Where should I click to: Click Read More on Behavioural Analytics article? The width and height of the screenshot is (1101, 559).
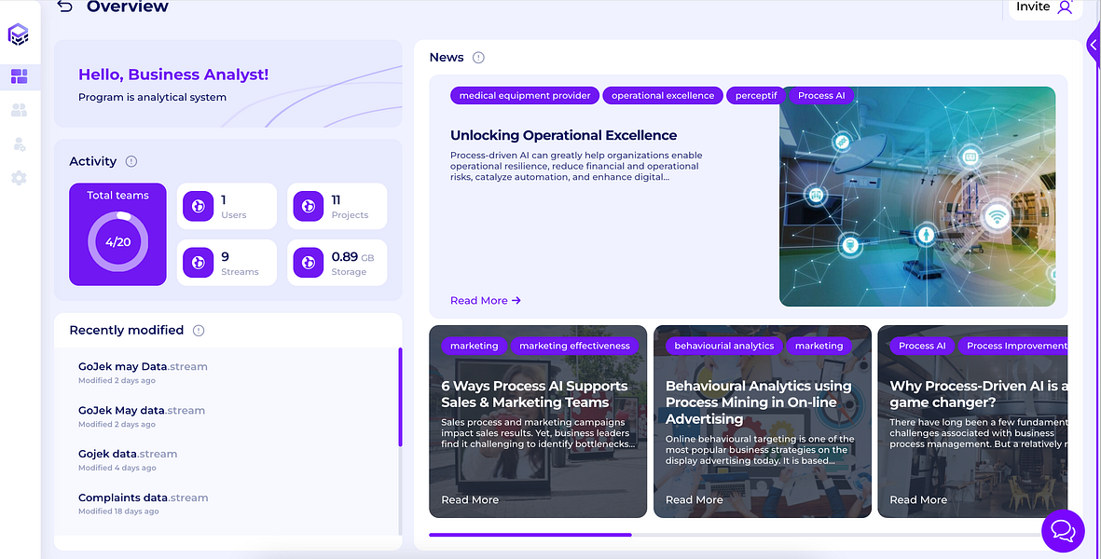(694, 499)
